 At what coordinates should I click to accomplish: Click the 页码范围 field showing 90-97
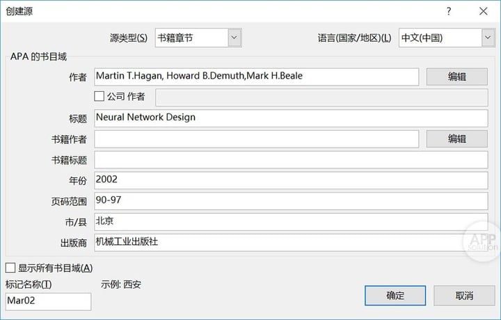(291, 201)
